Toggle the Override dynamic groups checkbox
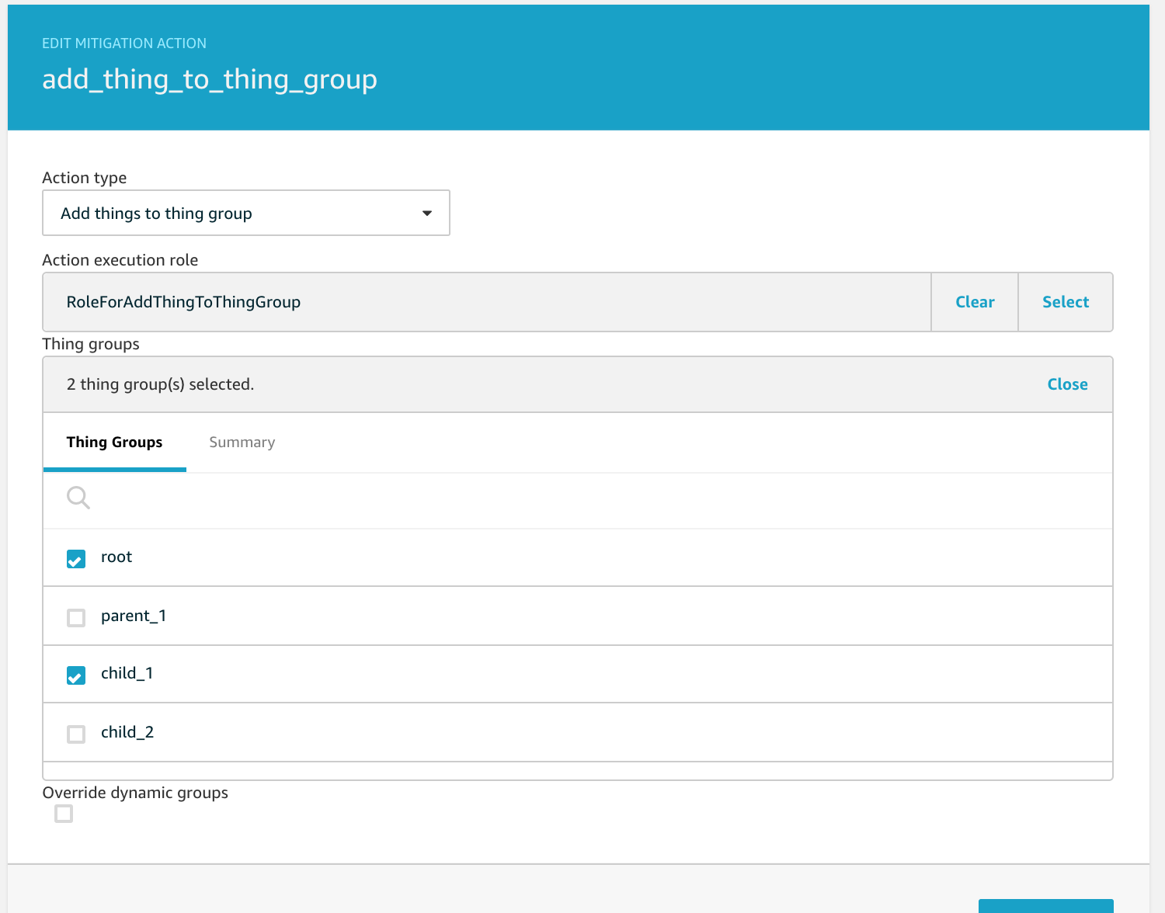 (x=64, y=814)
